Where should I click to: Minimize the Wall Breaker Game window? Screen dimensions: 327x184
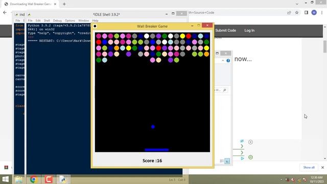pyautogui.click(x=192, y=26)
